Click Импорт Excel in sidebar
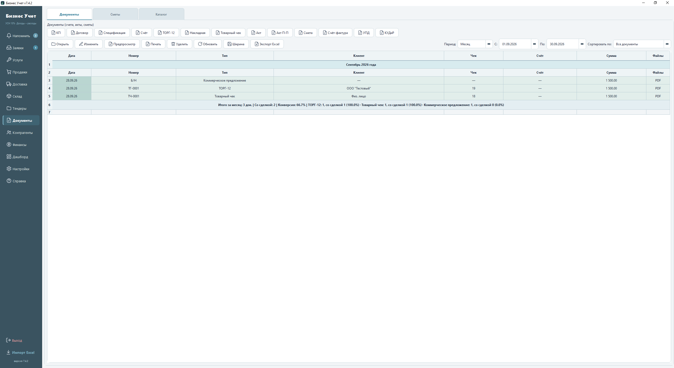674x368 pixels. tap(21, 352)
